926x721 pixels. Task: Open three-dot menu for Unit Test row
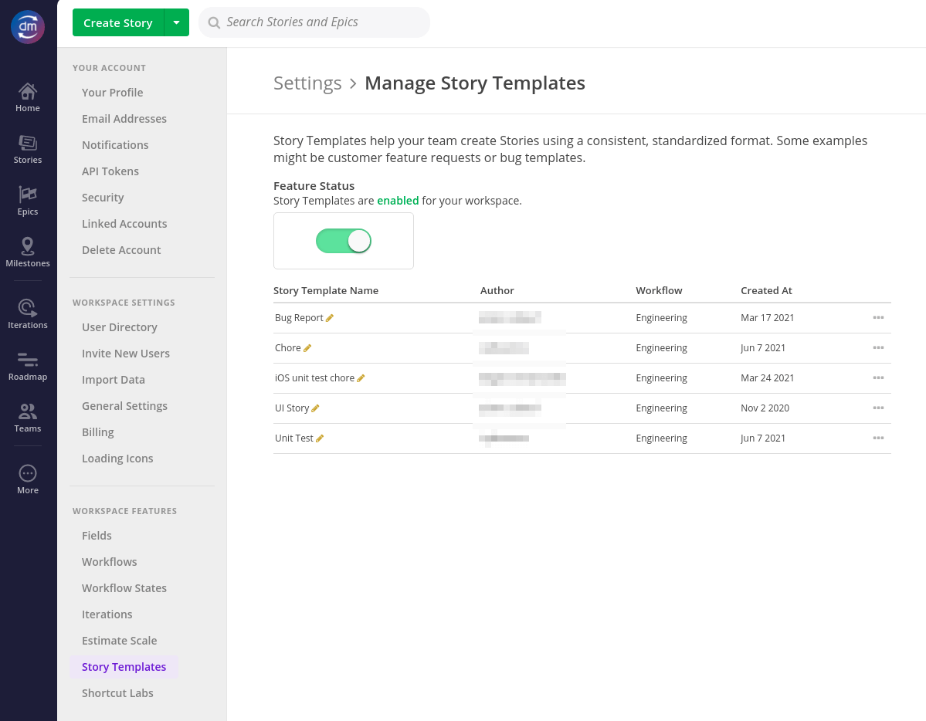[878, 438]
